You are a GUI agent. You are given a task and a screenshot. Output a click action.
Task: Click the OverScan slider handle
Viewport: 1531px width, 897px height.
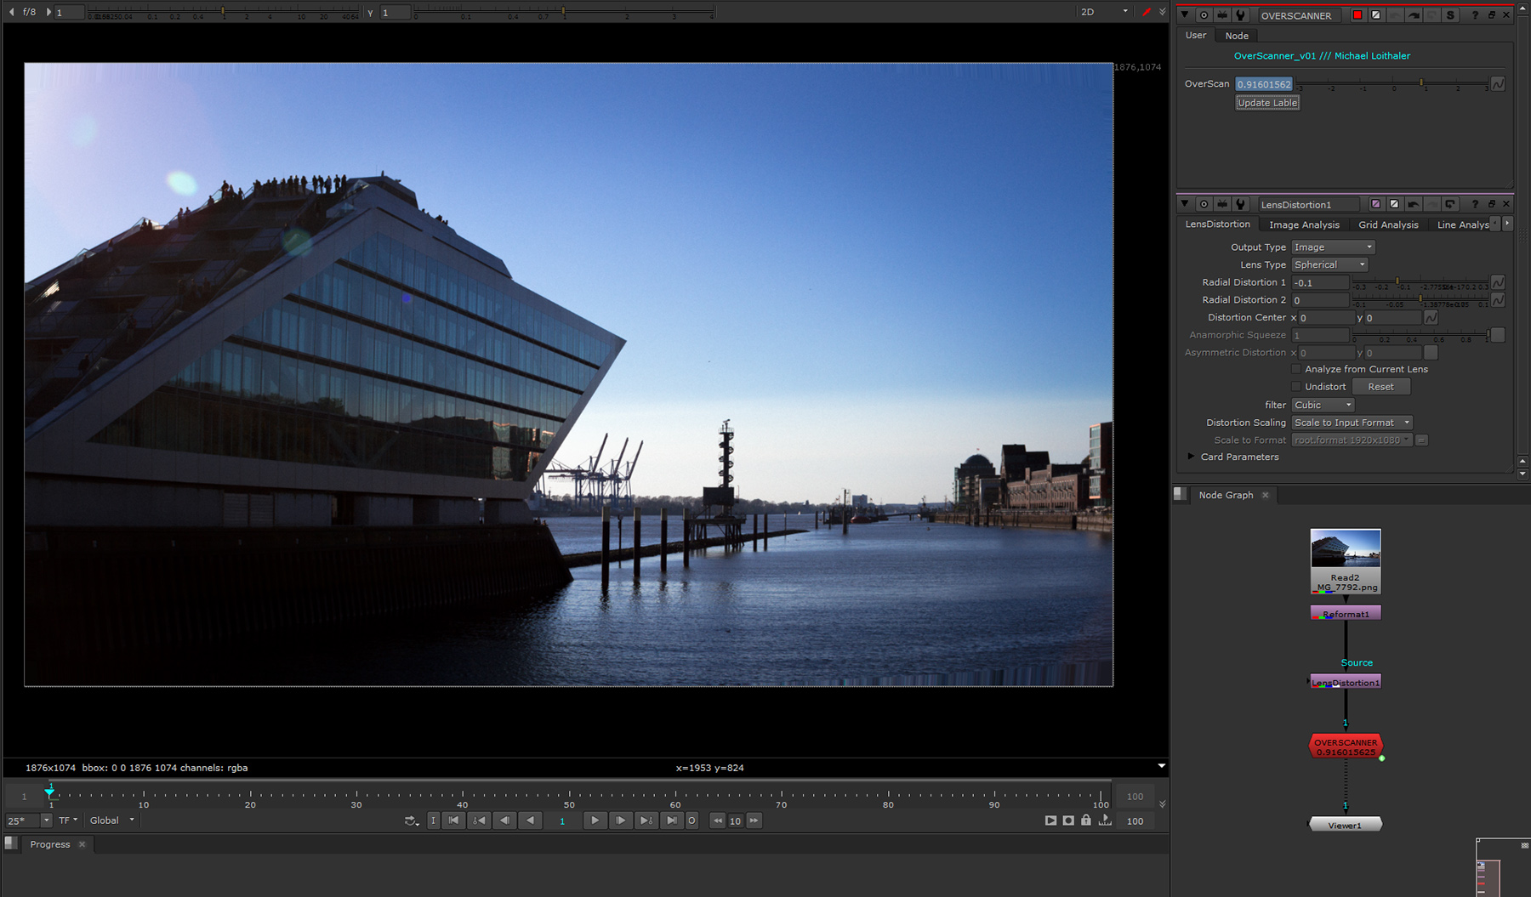tap(1421, 83)
